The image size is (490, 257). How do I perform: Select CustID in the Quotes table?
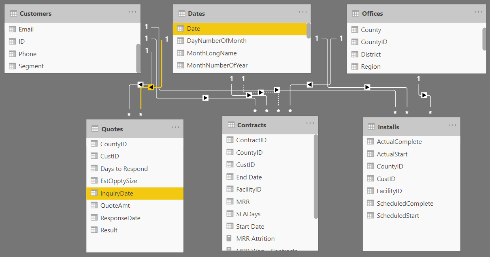(135, 156)
